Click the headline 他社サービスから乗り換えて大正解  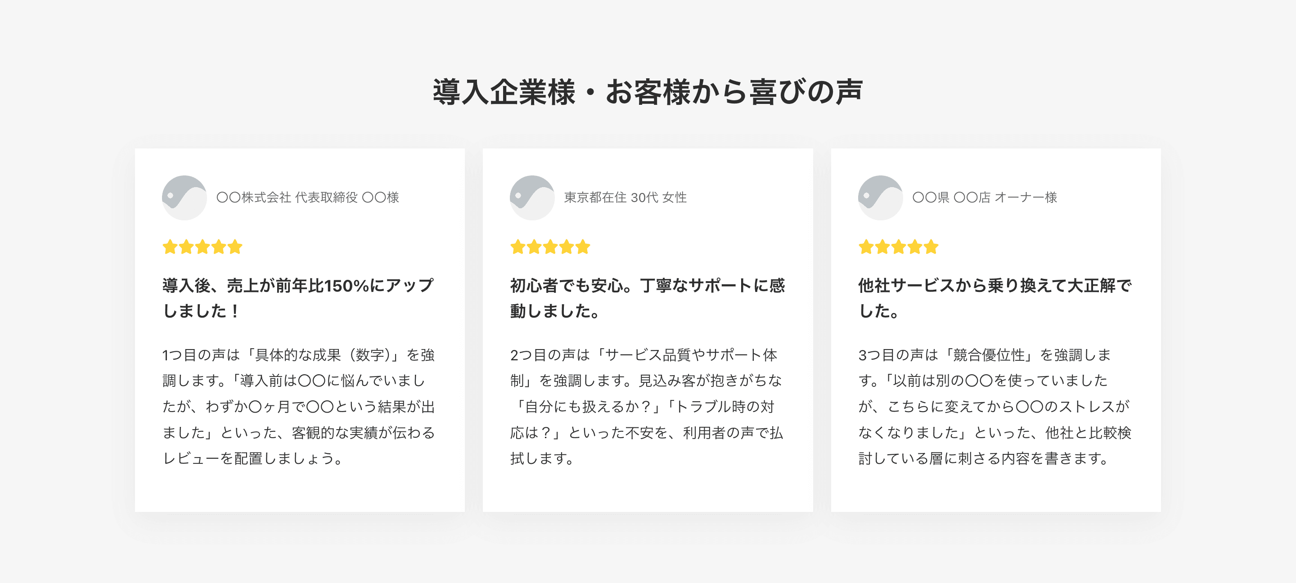click(x=994, y=298)
